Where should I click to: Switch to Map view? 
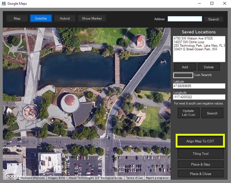(x=17, y=18)
